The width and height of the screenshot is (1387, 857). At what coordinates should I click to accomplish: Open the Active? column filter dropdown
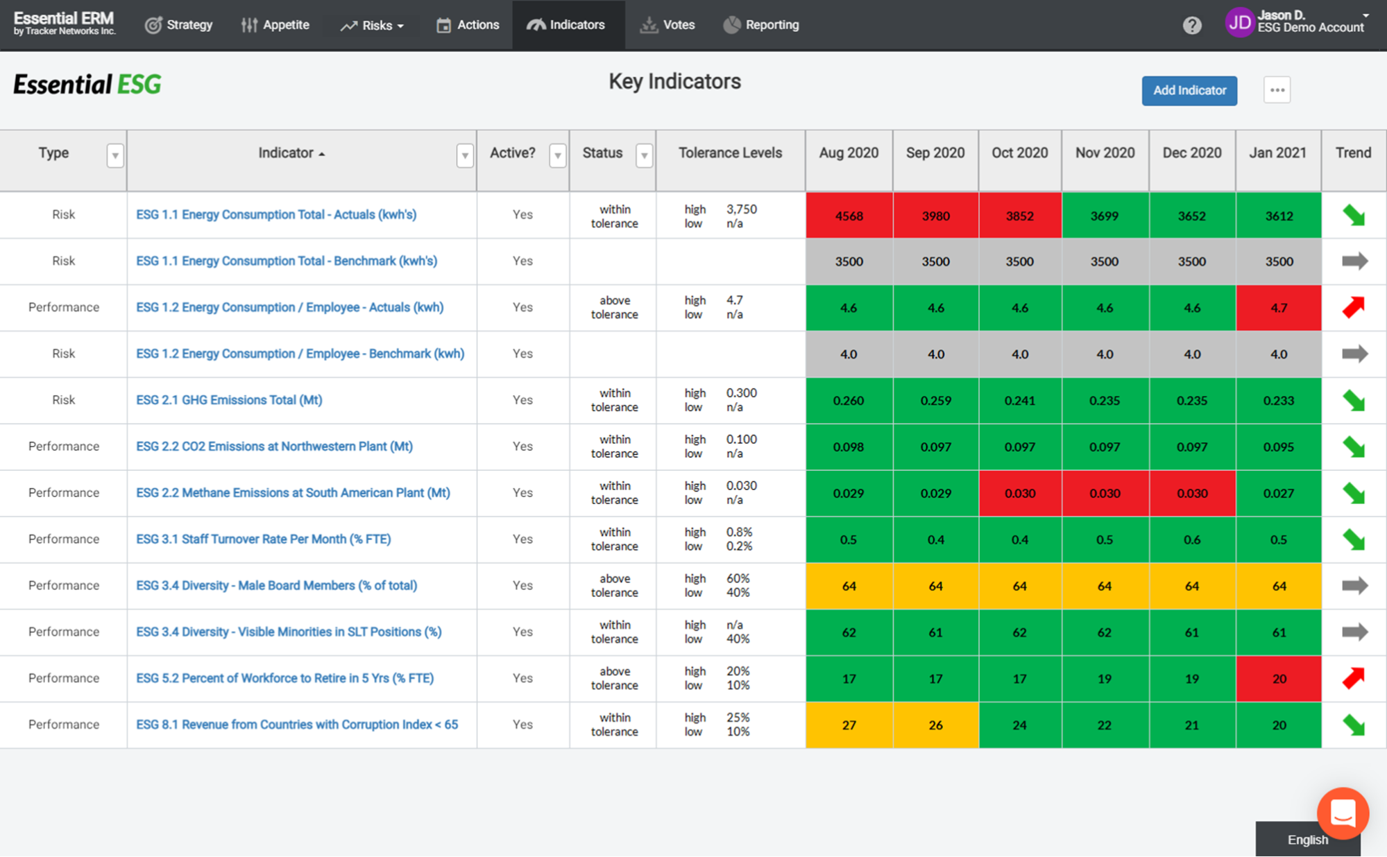(557, 155)
